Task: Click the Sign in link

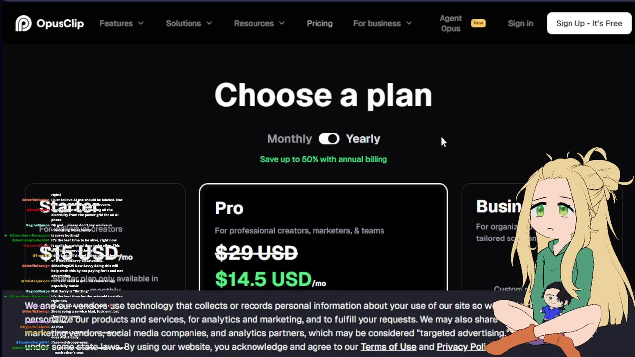Action: coord(520,23)
